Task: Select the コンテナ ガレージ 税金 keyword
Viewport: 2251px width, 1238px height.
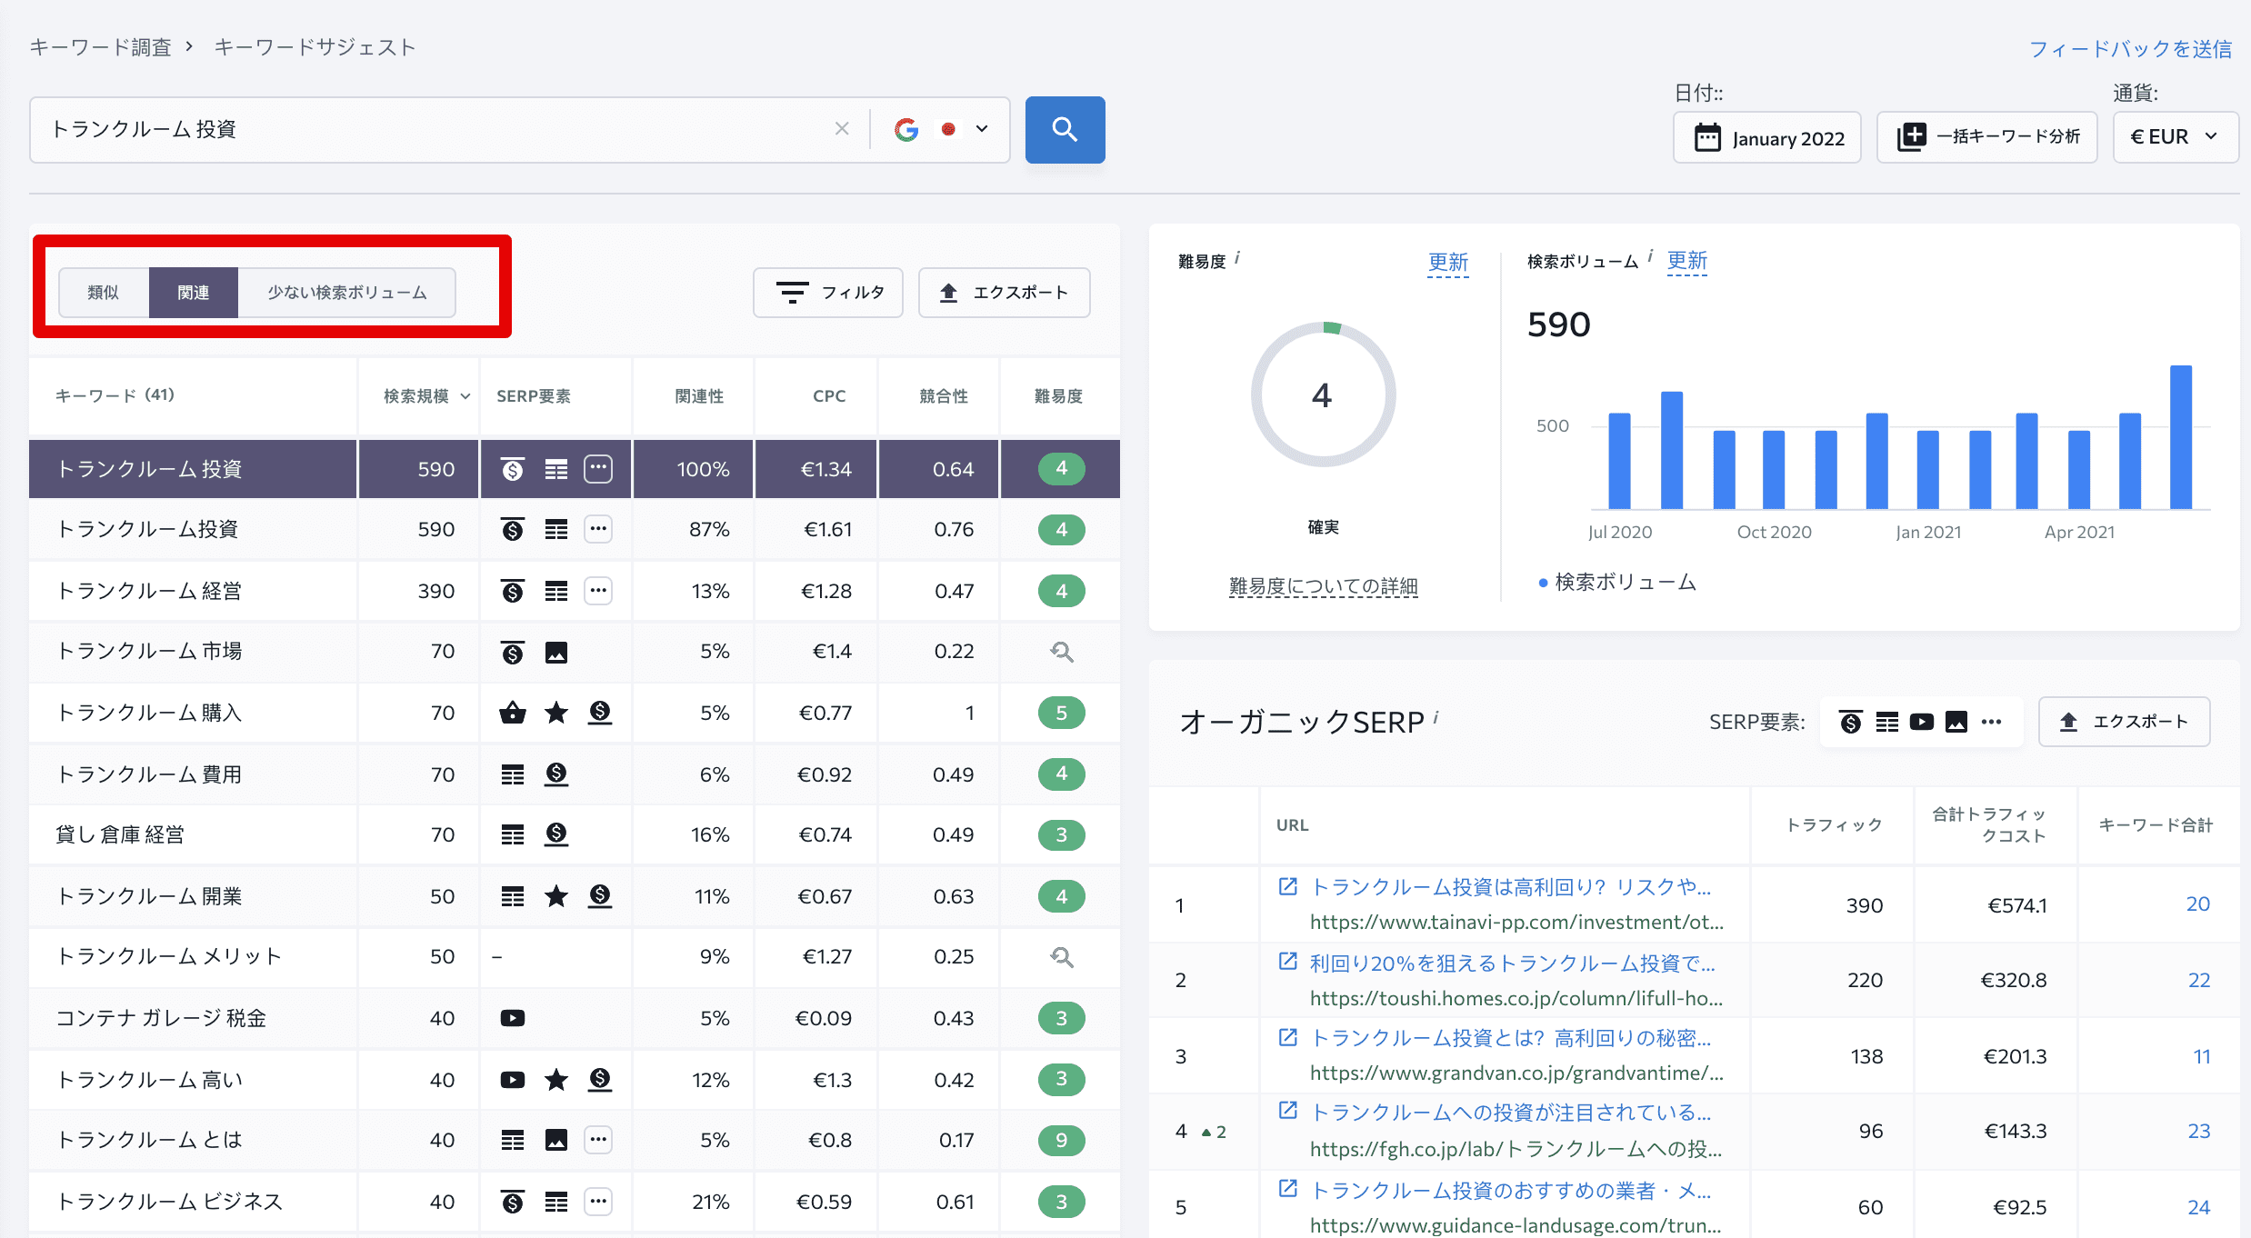Action: click(x=161, y=1018)
